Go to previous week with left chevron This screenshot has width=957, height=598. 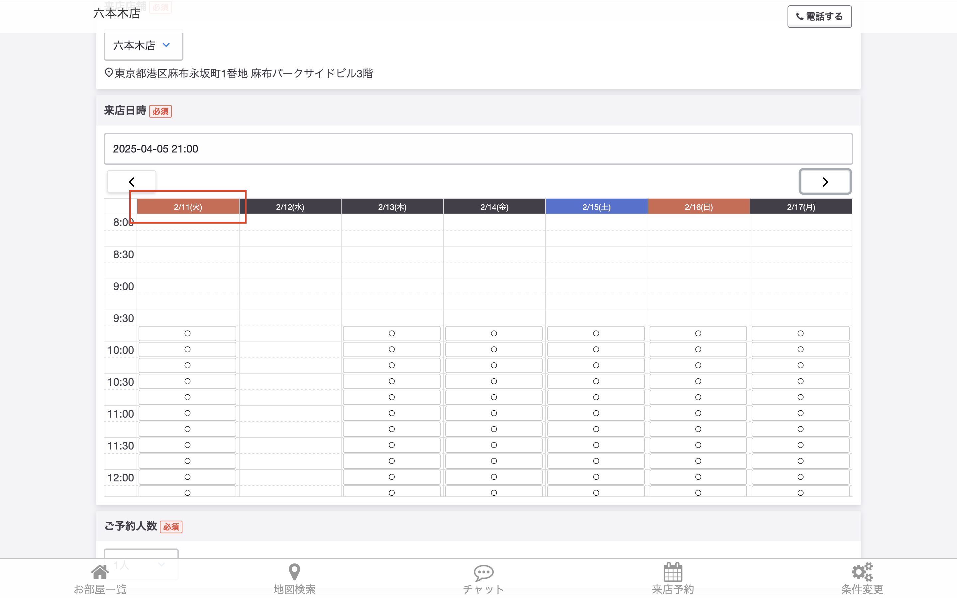(x=132, y=182)
